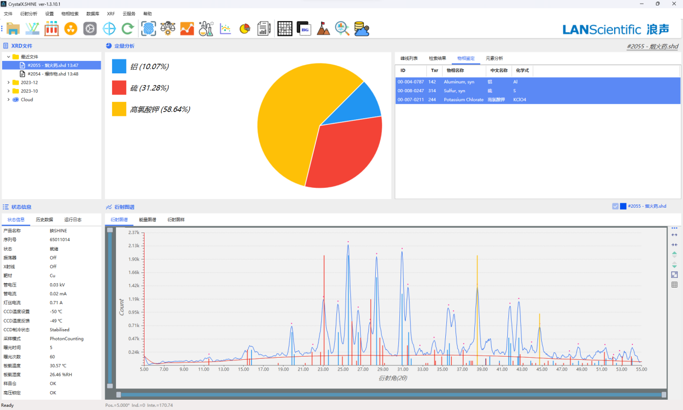The image size is (683, 410).
Task: Switch to the 运行日志 tab
Action: click(73, 220)
